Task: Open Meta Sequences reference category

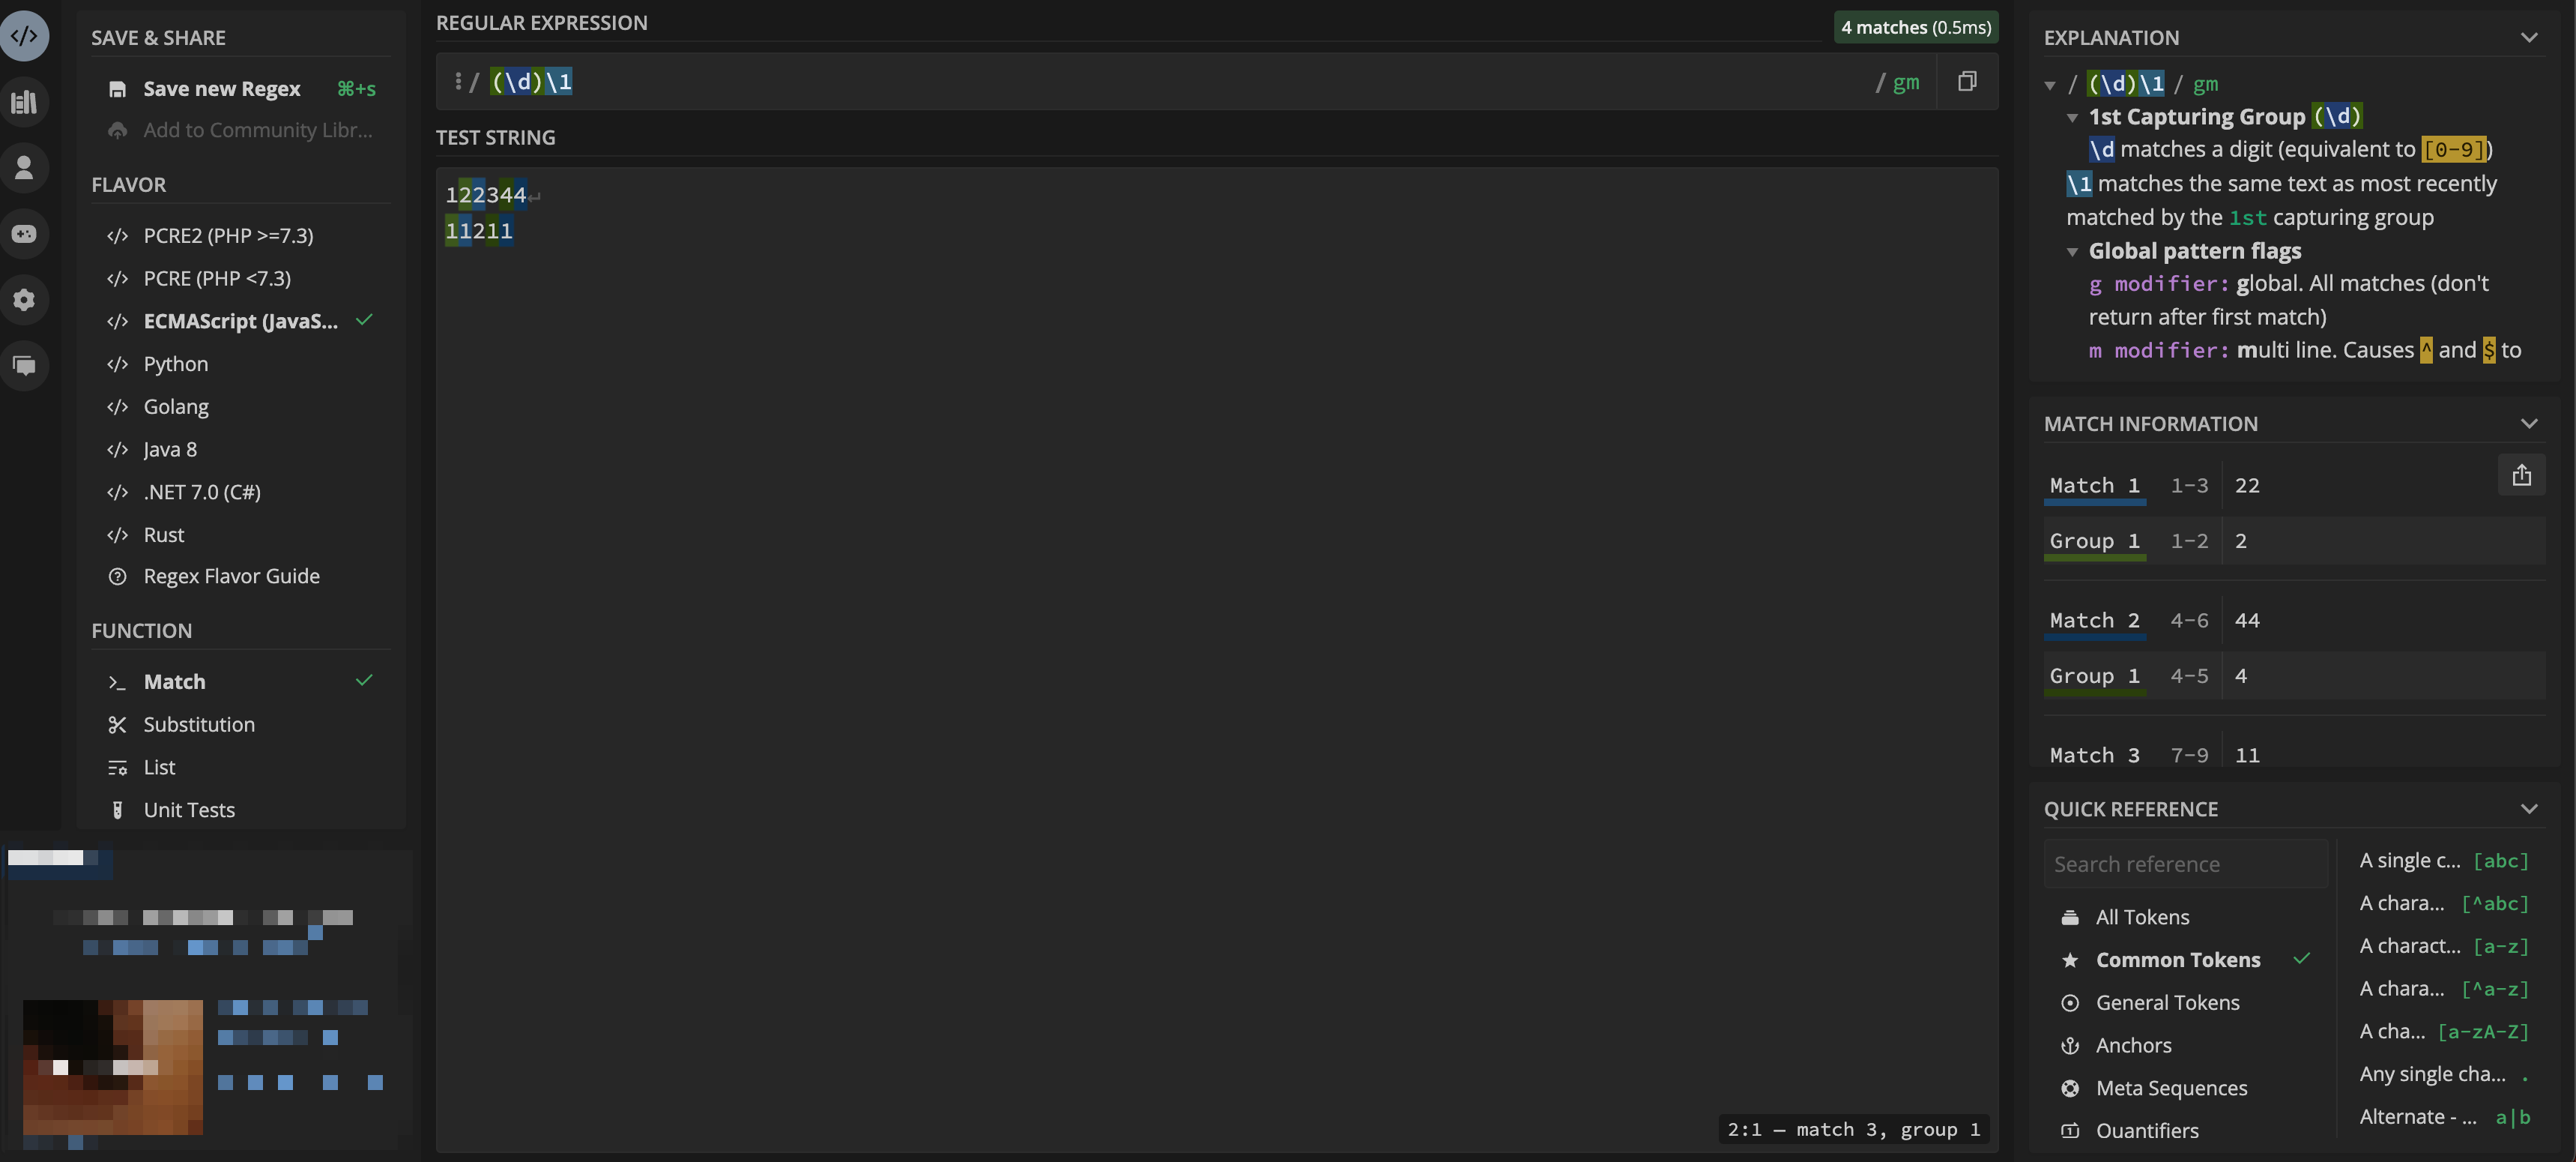Action: 2171,1088
